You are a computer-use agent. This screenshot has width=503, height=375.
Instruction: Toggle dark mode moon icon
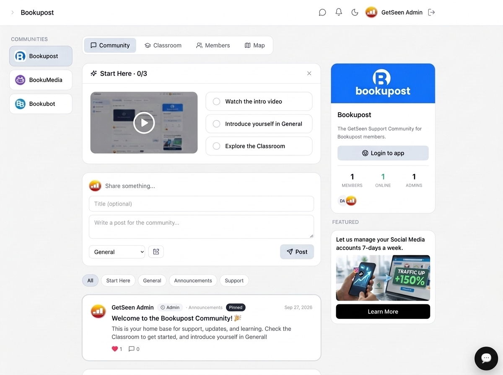(355, 13)
